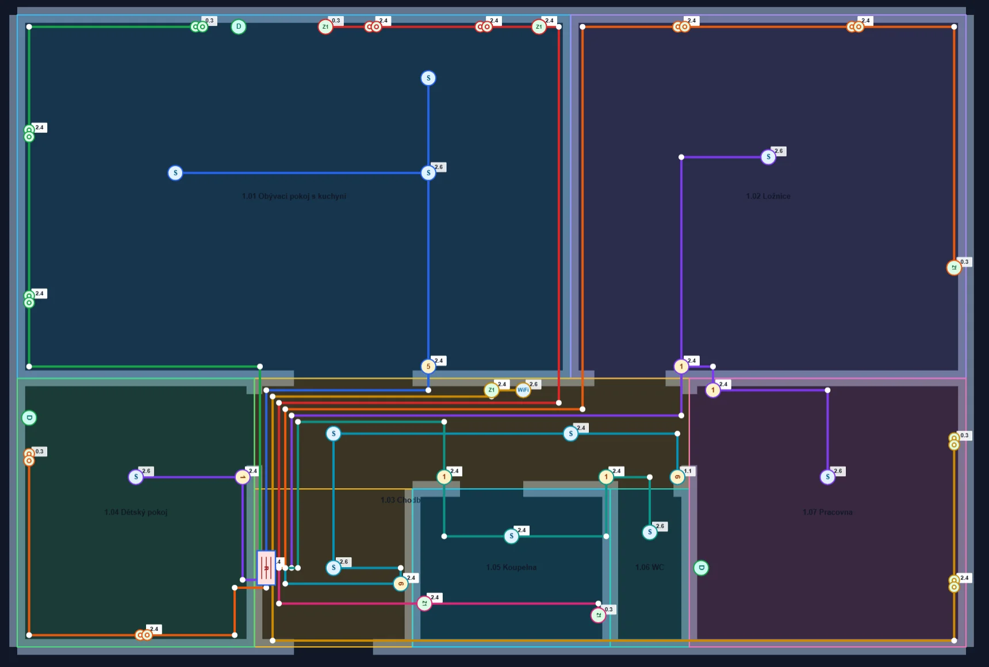Viewport: 989px width, 667px height.
Task: Click the yellow Z1 outlet beside WiFi
Action: (491, 390)
